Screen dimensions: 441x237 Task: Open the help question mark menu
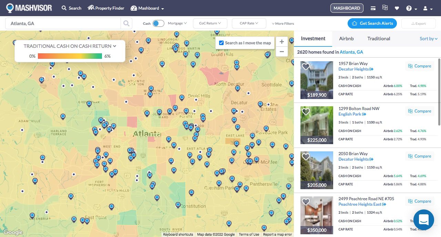410,8
